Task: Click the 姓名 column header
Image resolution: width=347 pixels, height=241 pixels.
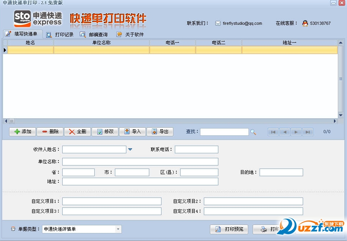Action: 30,43
